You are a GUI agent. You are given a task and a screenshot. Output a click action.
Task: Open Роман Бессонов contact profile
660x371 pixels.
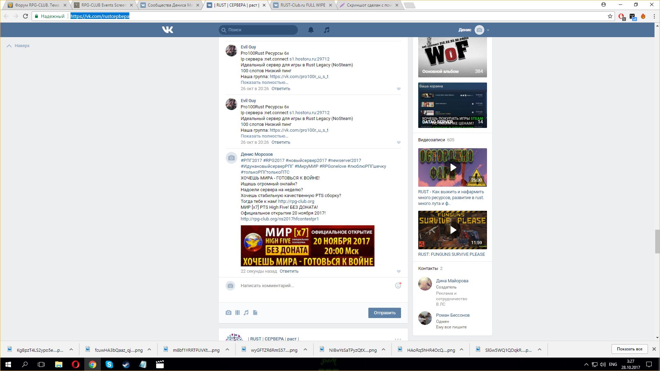click(x=453, y=315)
